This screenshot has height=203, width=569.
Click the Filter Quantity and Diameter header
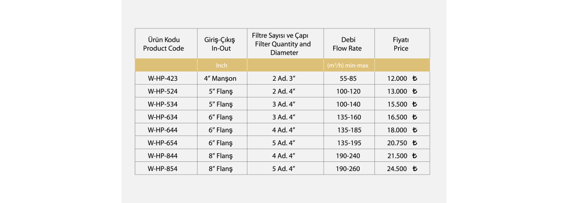(283, 44)
